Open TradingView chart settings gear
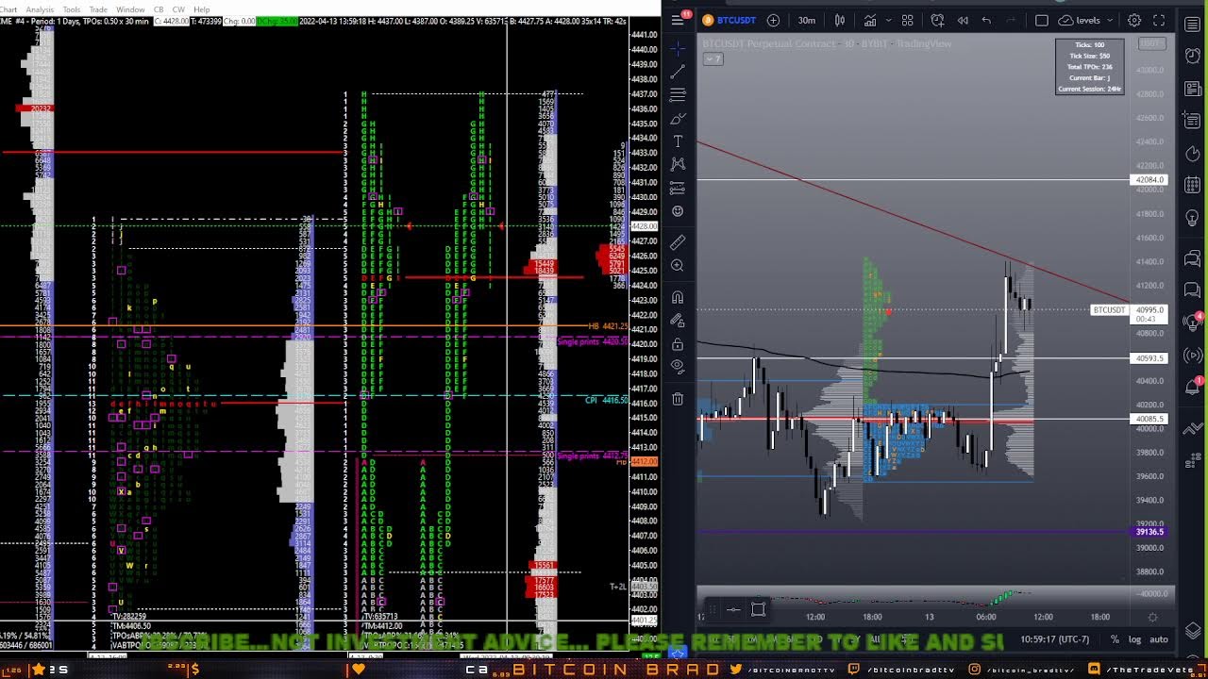The image size is (1208, 679). [1134, 20]
